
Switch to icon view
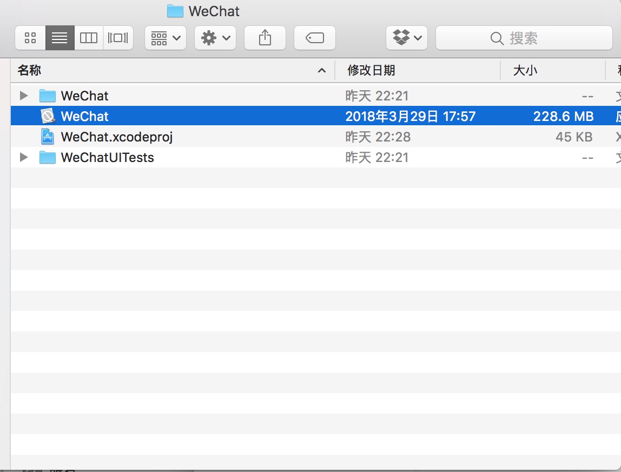coord(30,38)
